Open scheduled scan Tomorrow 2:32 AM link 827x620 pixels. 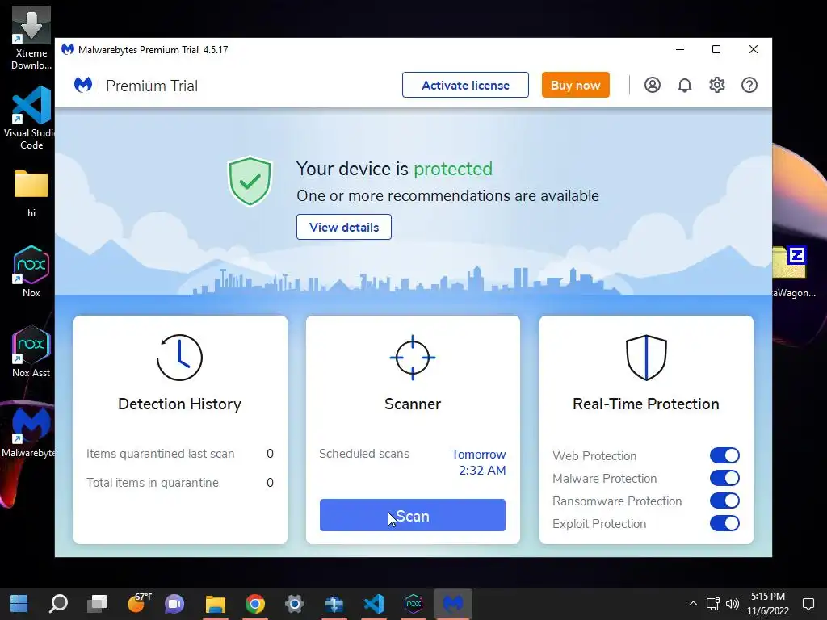[x=479, y=463]
